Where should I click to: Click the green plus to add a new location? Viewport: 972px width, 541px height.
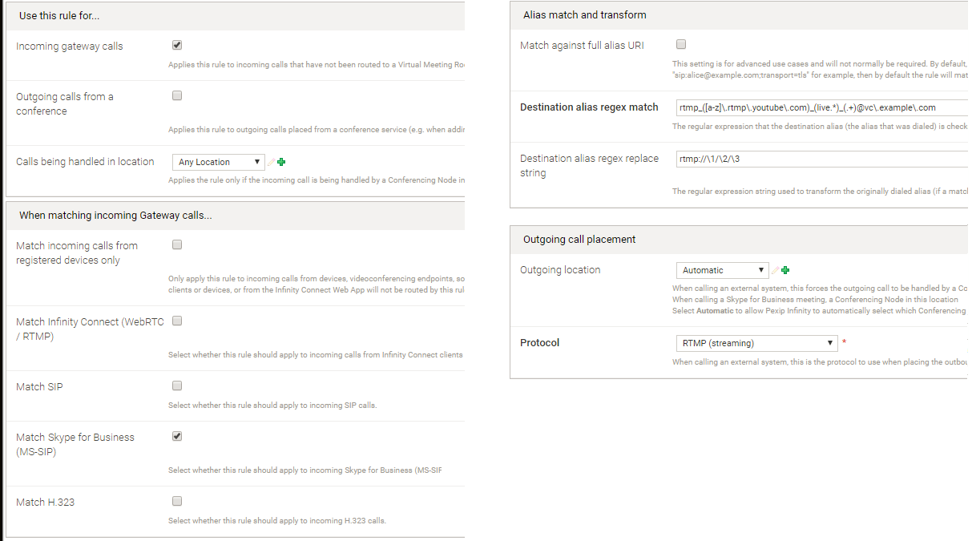point(280,161)
